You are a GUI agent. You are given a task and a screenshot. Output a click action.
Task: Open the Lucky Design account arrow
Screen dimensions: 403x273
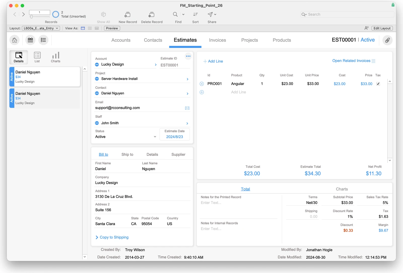(x=156, y=65)
